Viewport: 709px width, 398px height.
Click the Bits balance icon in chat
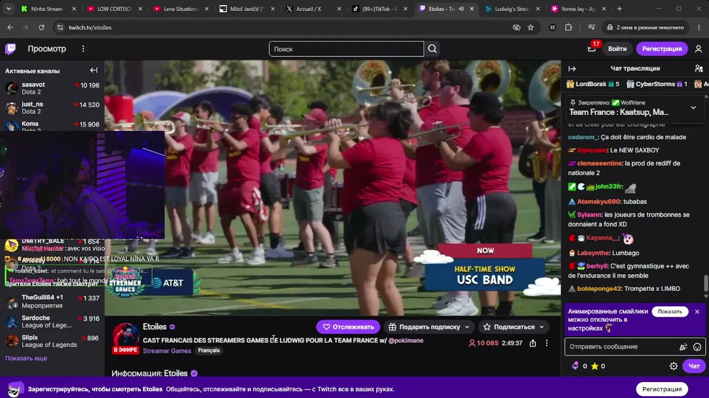pyautogui.click(x=575, y=366)
